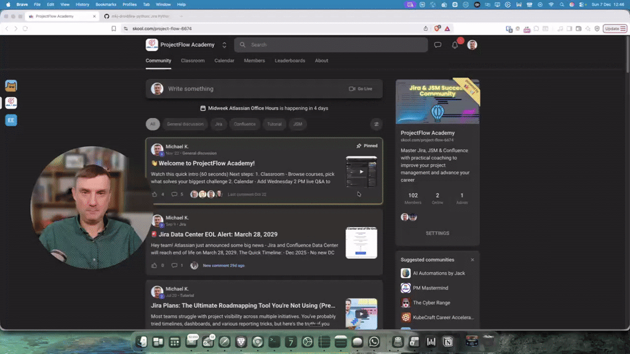The width and height of the screenshot is (630, 354).
Task: Switch to the Classroom tab
Action: click(x=193, y=61)
